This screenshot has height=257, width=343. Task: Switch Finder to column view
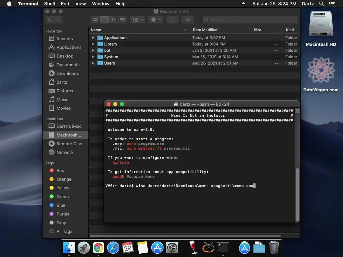click(113, 20)
